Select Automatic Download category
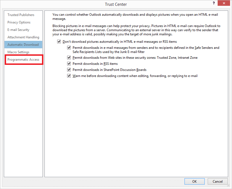232x189 pixels. 23,45
